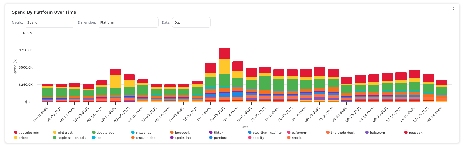Click the yellow criteo color swatch

16,138
